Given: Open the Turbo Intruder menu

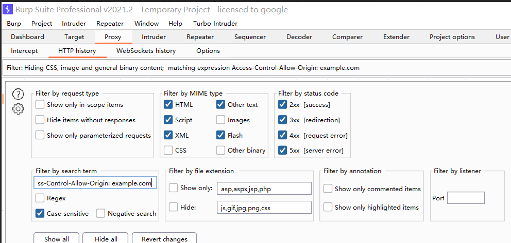Looking at the screenshot, I should coord(215,24).
